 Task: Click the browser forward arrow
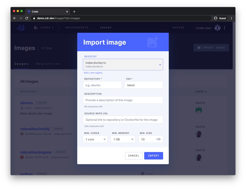[20, 18]
